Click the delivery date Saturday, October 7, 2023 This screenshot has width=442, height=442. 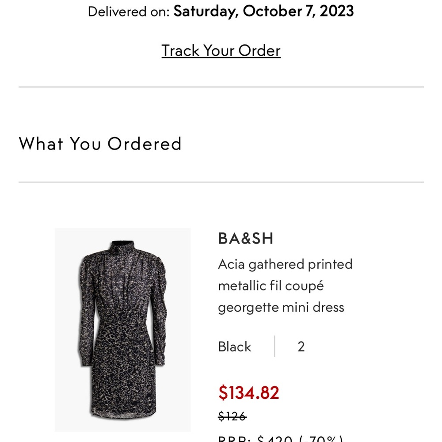tap(263, 11)
